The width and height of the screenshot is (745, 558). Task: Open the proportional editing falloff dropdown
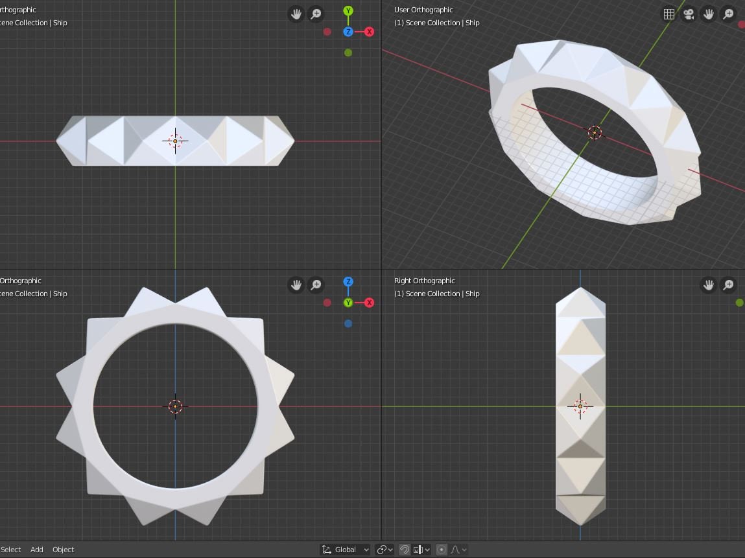[x=458, y=550]
